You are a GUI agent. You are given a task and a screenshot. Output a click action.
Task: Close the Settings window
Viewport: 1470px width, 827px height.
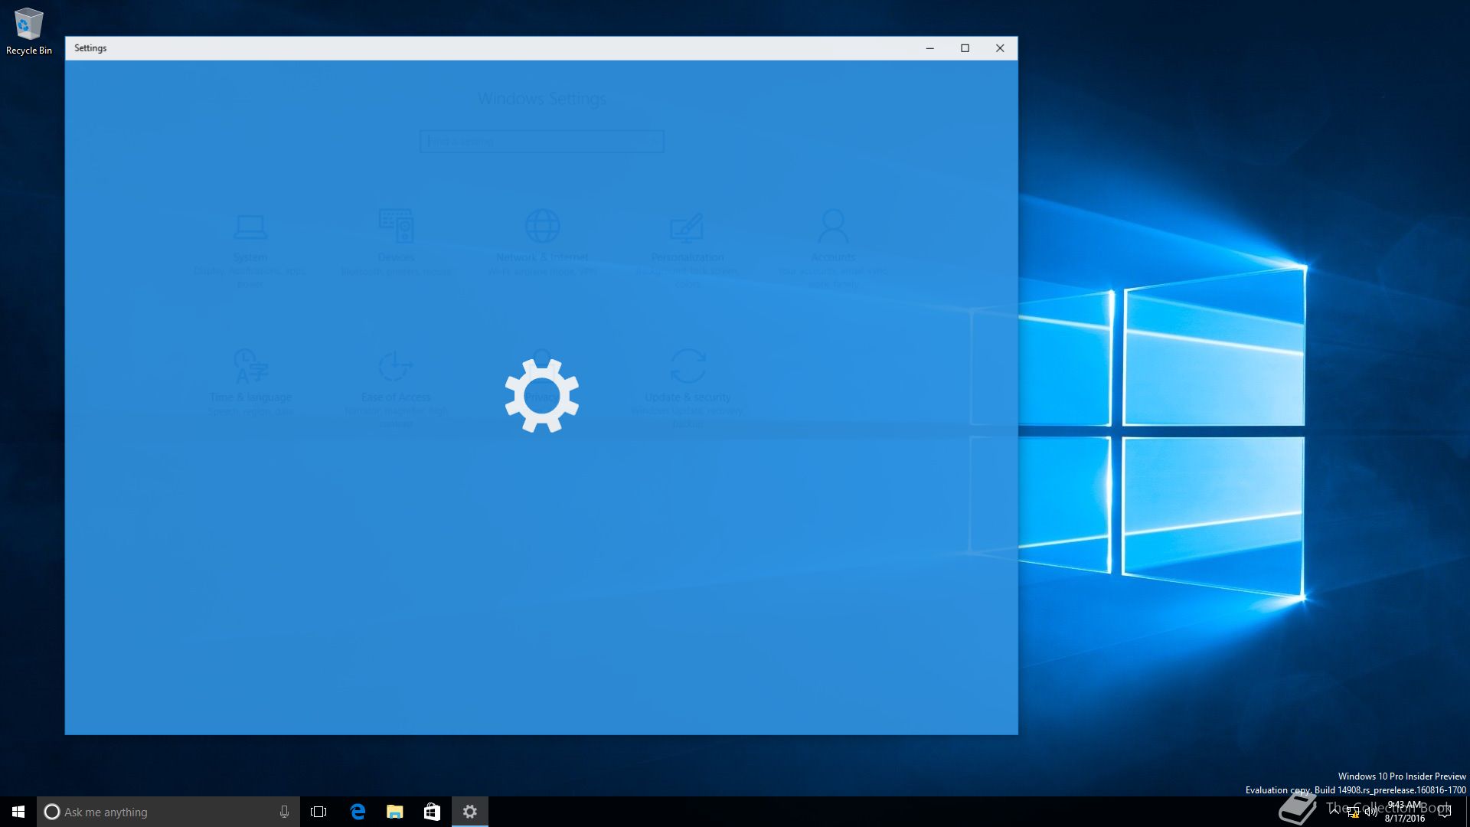pyautogui.click(x=1000, y=48)
